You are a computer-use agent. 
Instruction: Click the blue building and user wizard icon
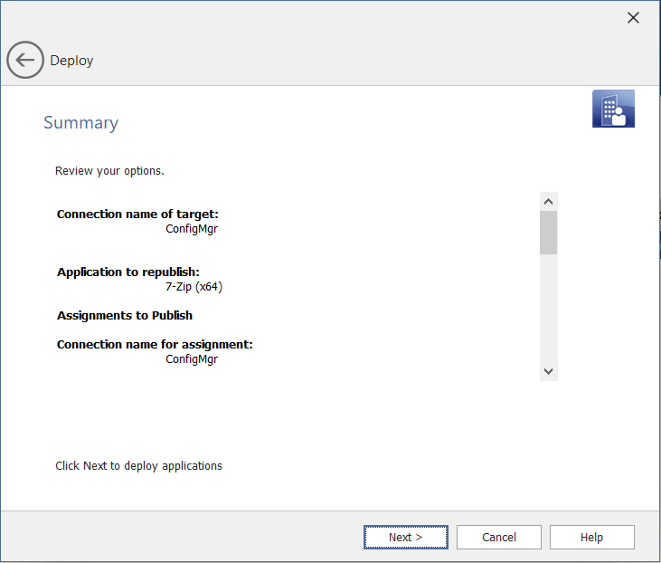(x=613, y=109)
